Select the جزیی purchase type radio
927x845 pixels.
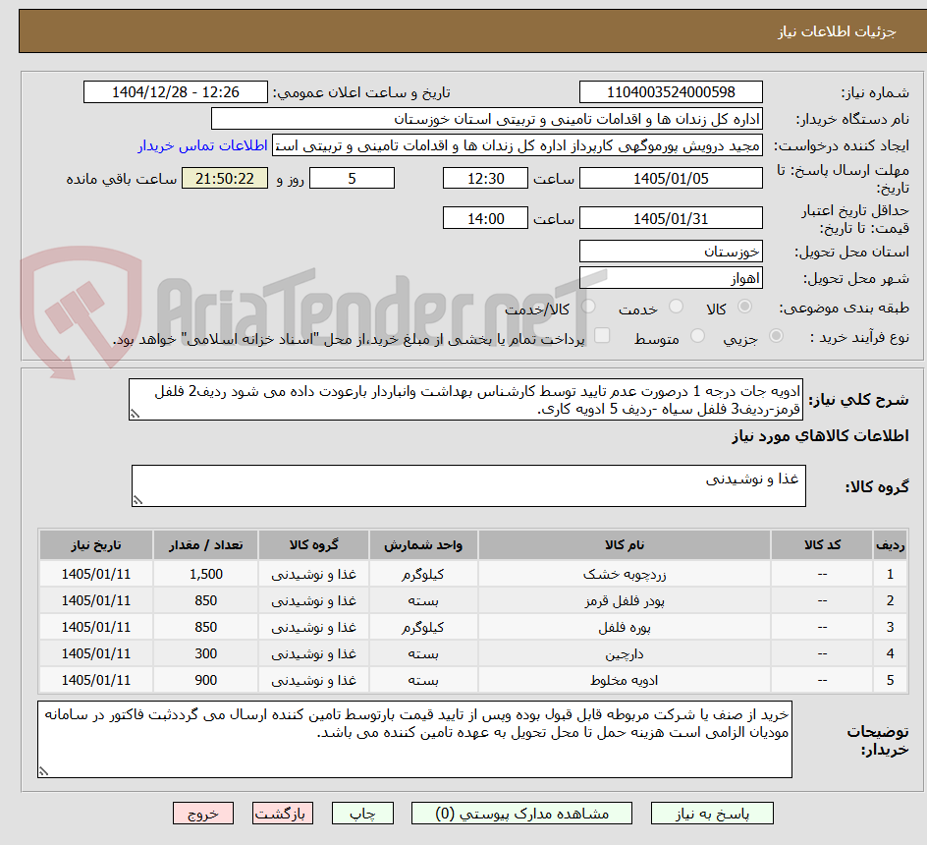pyautogui.click(x=776, y=336)
